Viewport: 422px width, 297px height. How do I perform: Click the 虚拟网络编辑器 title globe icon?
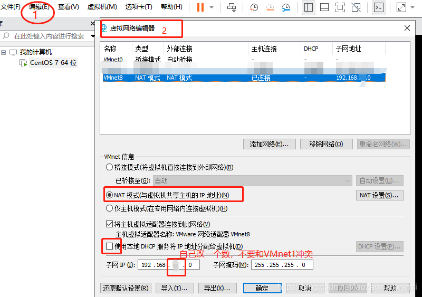click(x=104, y=28)
